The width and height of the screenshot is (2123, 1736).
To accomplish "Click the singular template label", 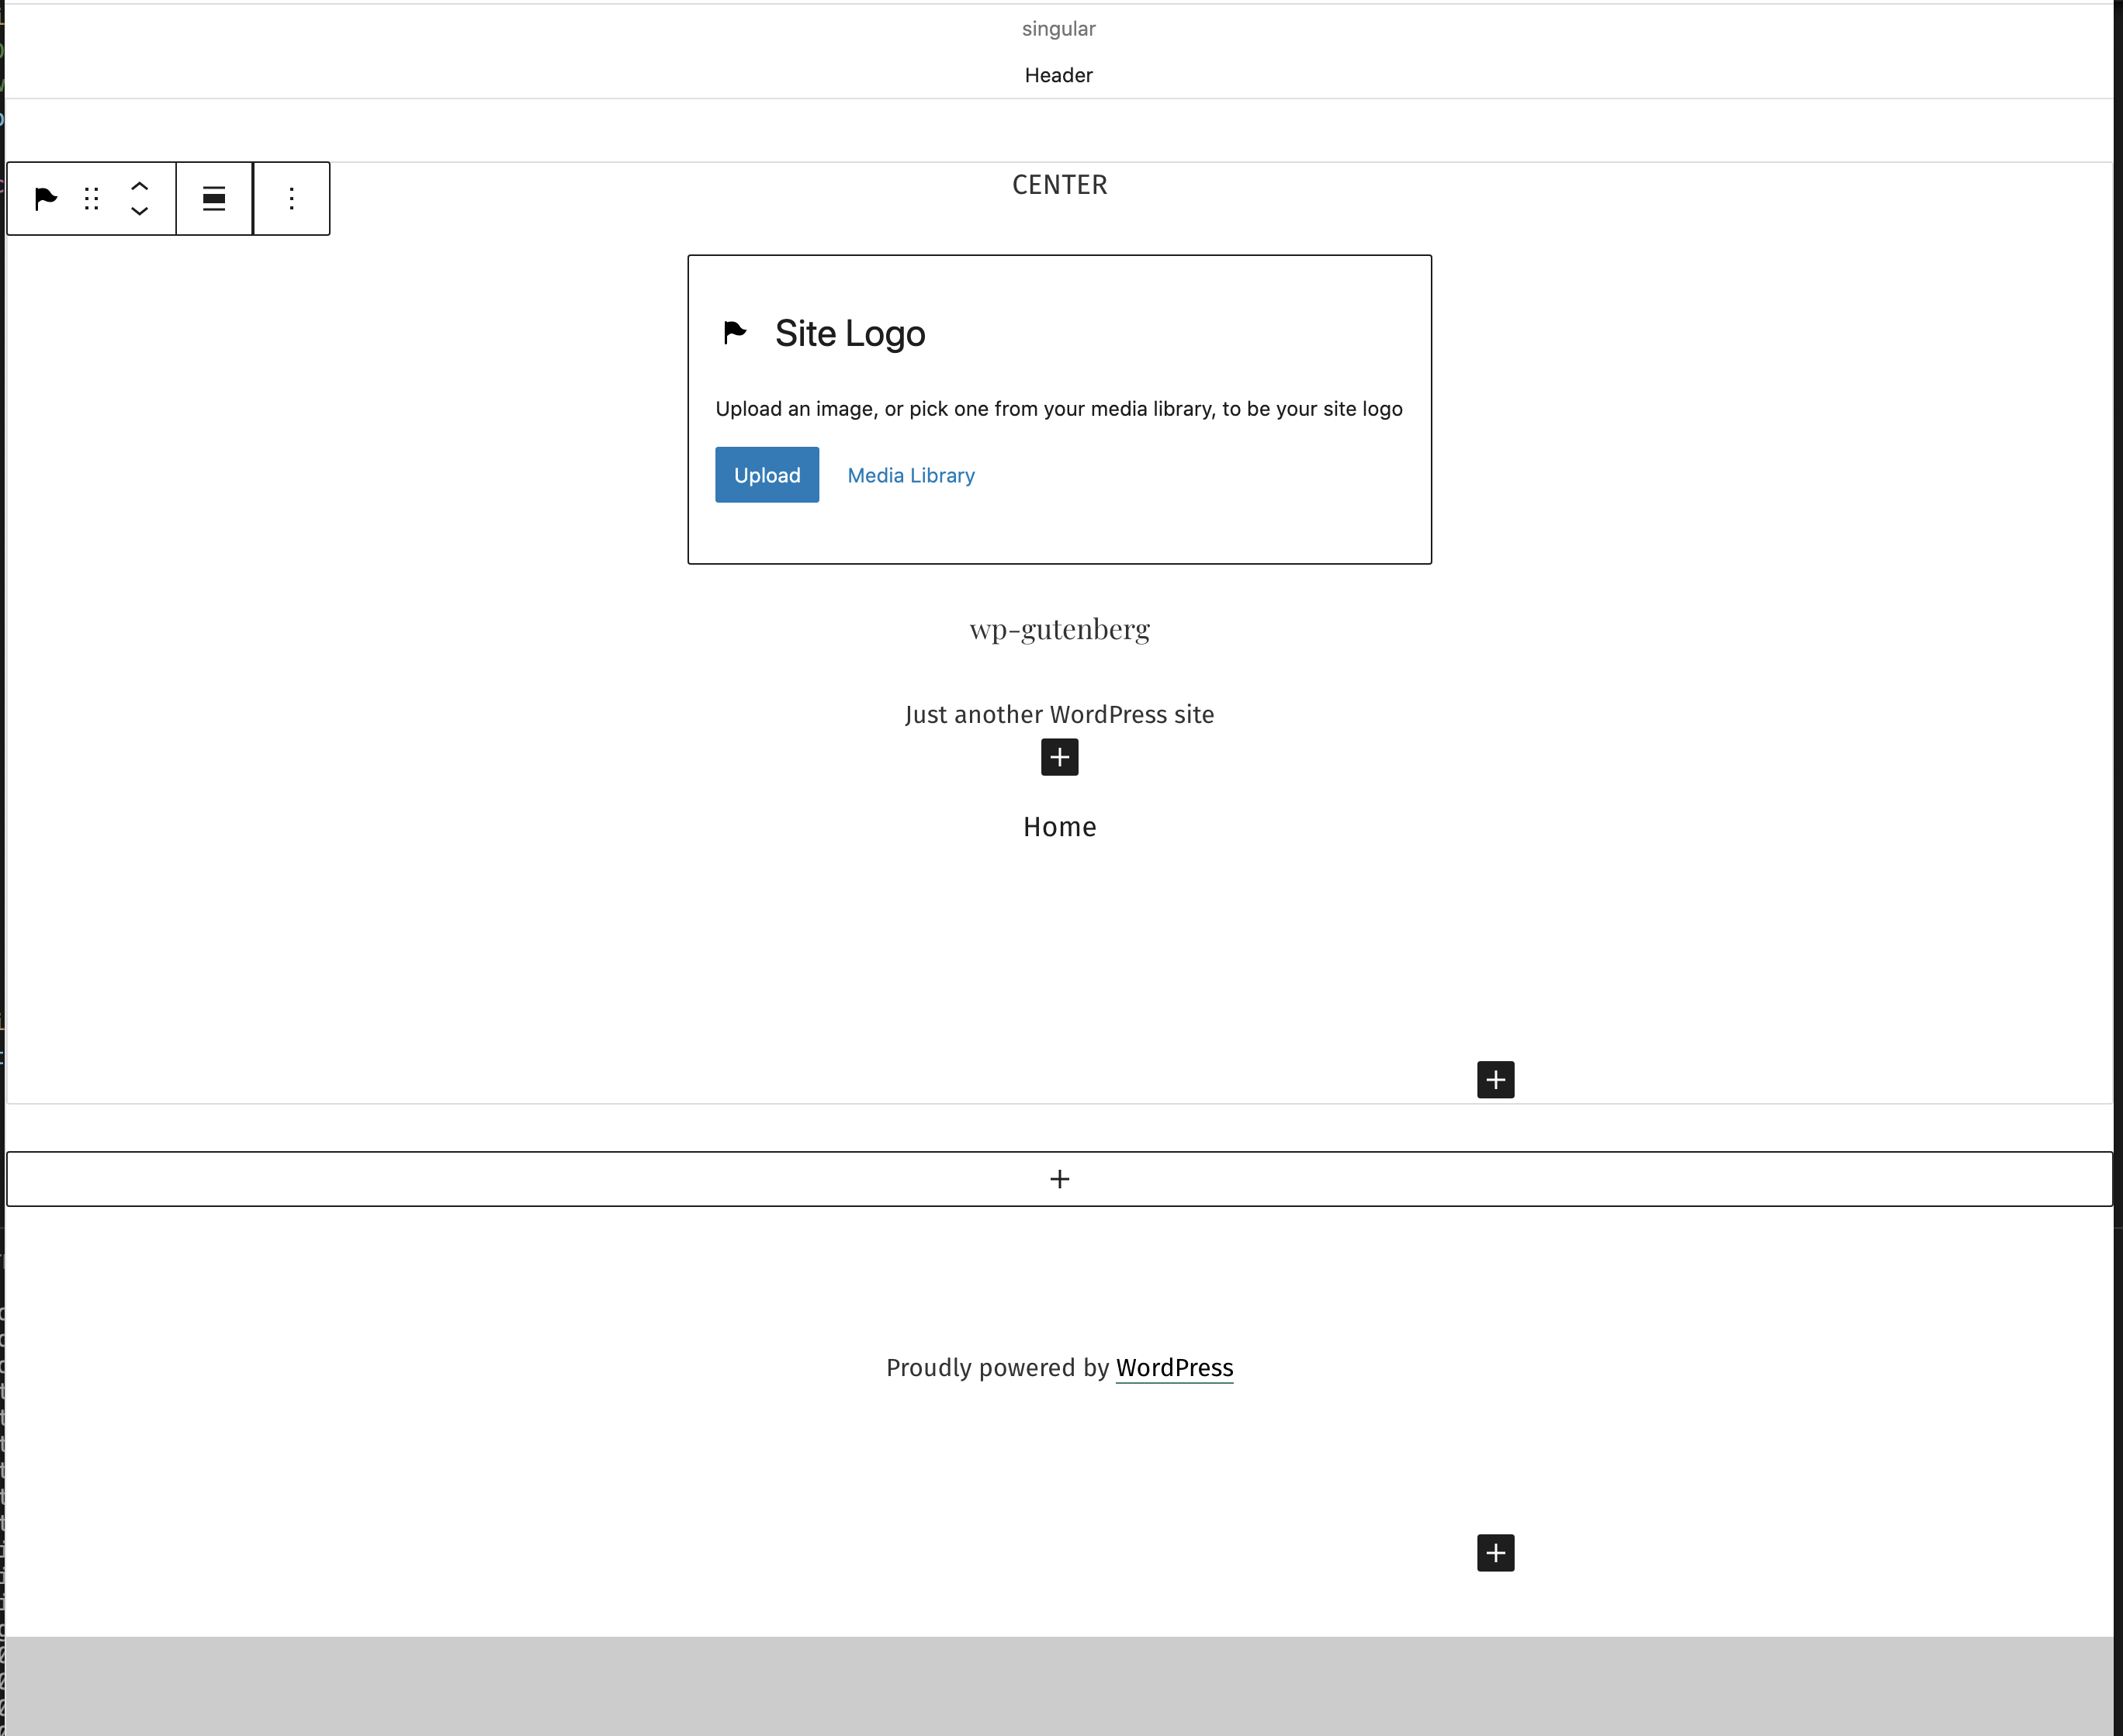I will (1058, 29).
